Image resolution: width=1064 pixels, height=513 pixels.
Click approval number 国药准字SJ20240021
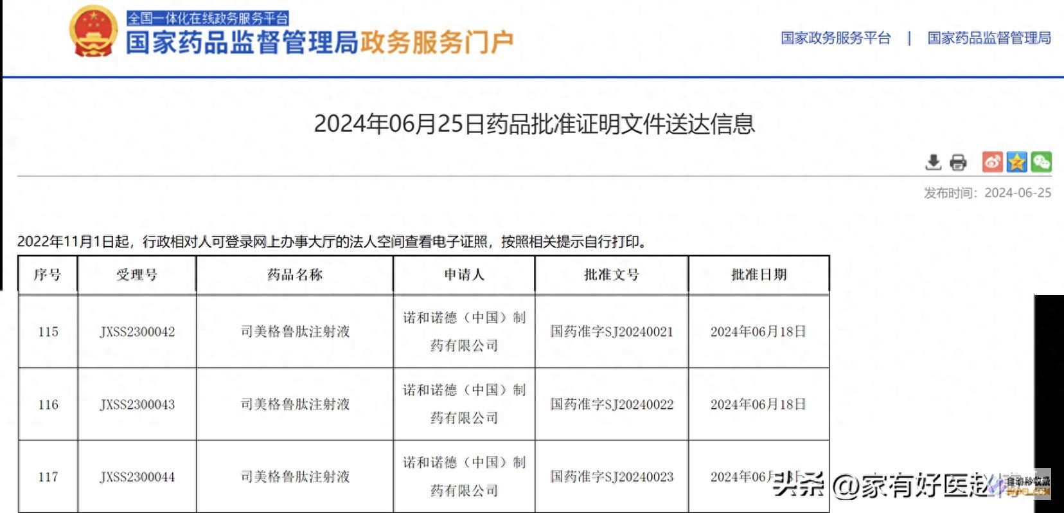tap(612, 332)
